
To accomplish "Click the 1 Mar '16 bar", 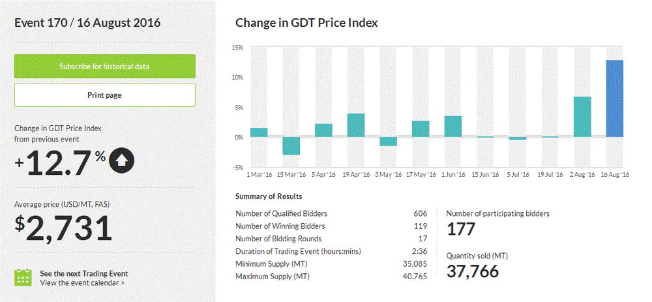I will pos(259,132).
